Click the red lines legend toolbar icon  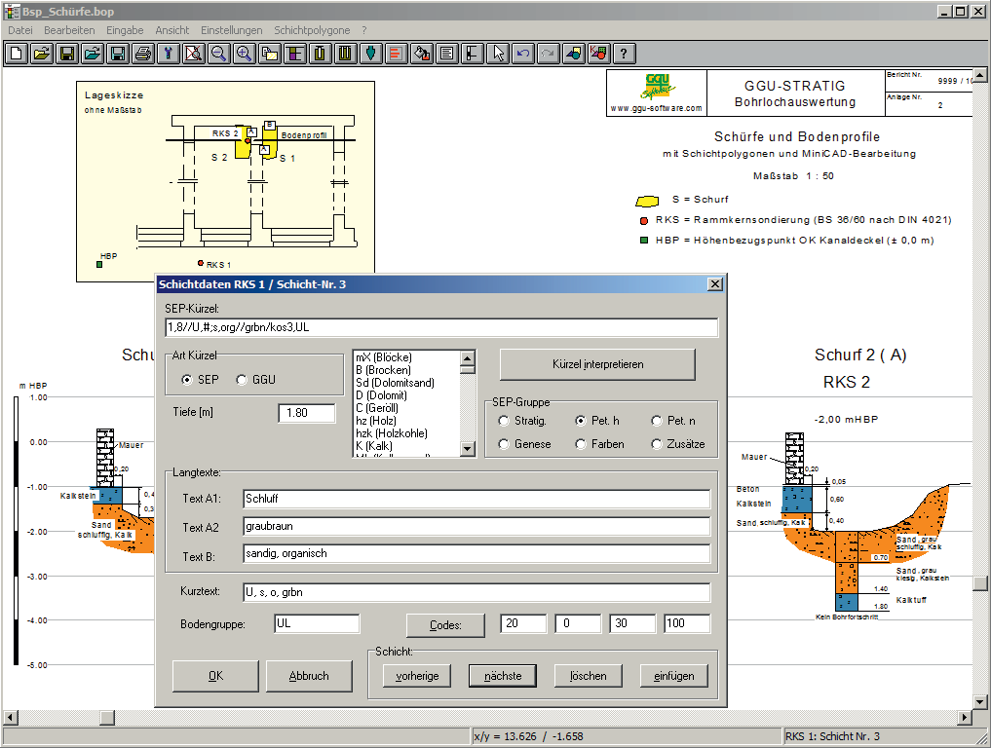pyautogui.click(x=396, y=54)
